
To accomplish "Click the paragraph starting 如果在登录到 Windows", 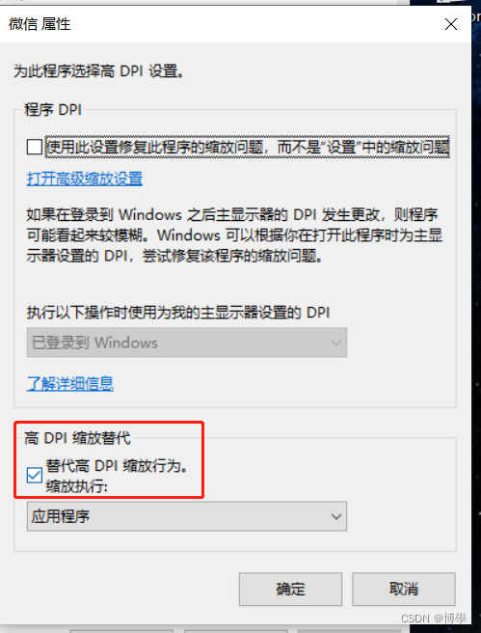I will (234, 235).
